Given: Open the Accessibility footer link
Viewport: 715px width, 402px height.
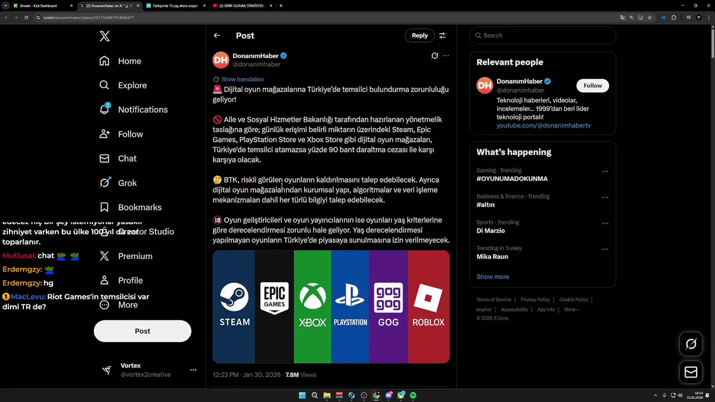Looking at the screenshot, I should coord(514,309).
